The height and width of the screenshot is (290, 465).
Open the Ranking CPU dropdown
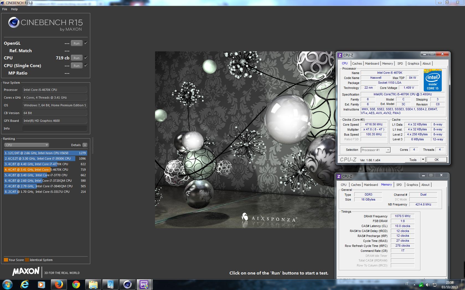pos(27,145)
